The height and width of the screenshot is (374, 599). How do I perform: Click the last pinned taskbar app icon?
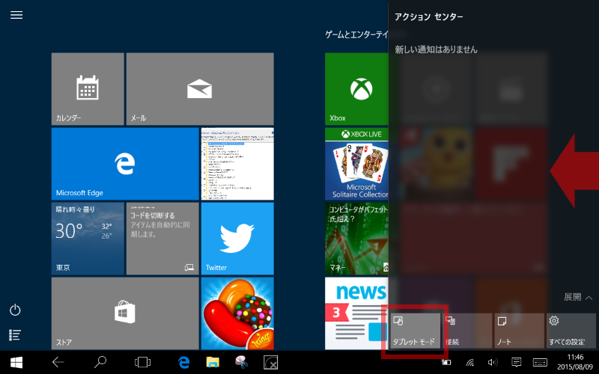[x=270, y=362]
